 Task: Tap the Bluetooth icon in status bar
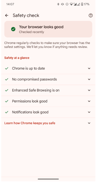click(x=58, y=4)
